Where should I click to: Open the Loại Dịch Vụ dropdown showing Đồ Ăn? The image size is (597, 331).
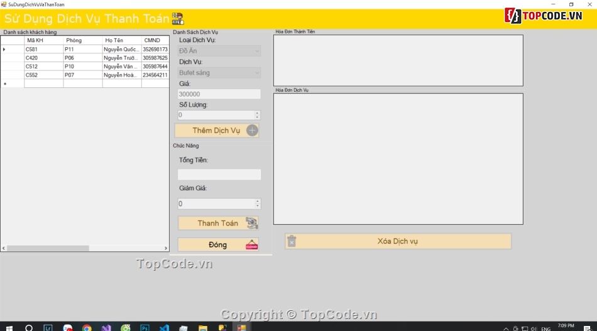coord(219,51)
